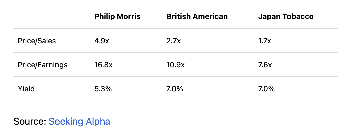
Task: Click the empty top-left header cell
Action: [50, 16]
